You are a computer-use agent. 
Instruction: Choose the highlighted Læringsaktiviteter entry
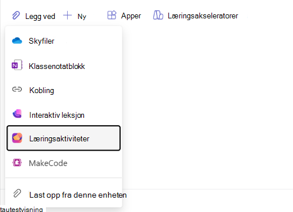click(64, 138)
